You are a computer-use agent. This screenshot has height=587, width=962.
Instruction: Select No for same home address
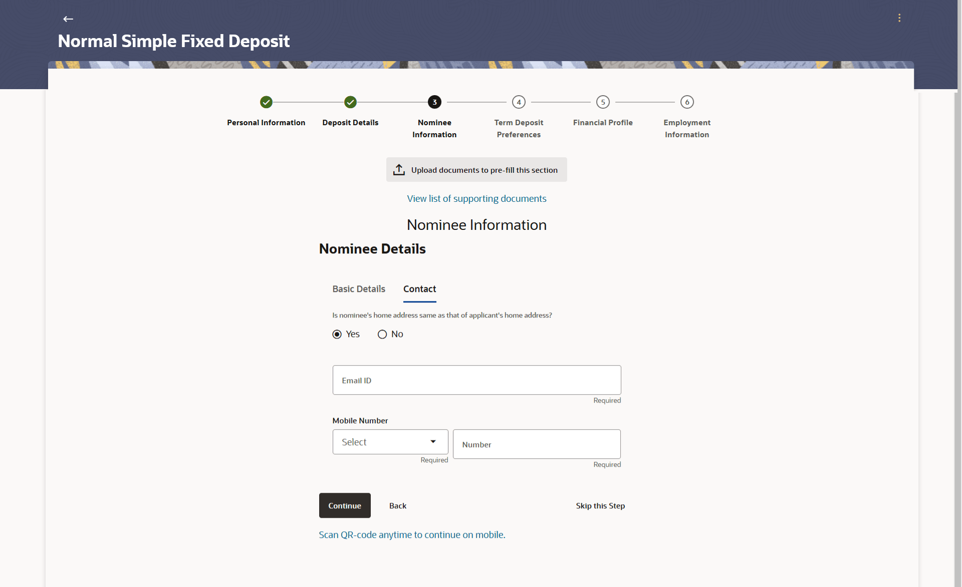click(x=382, y=334)
